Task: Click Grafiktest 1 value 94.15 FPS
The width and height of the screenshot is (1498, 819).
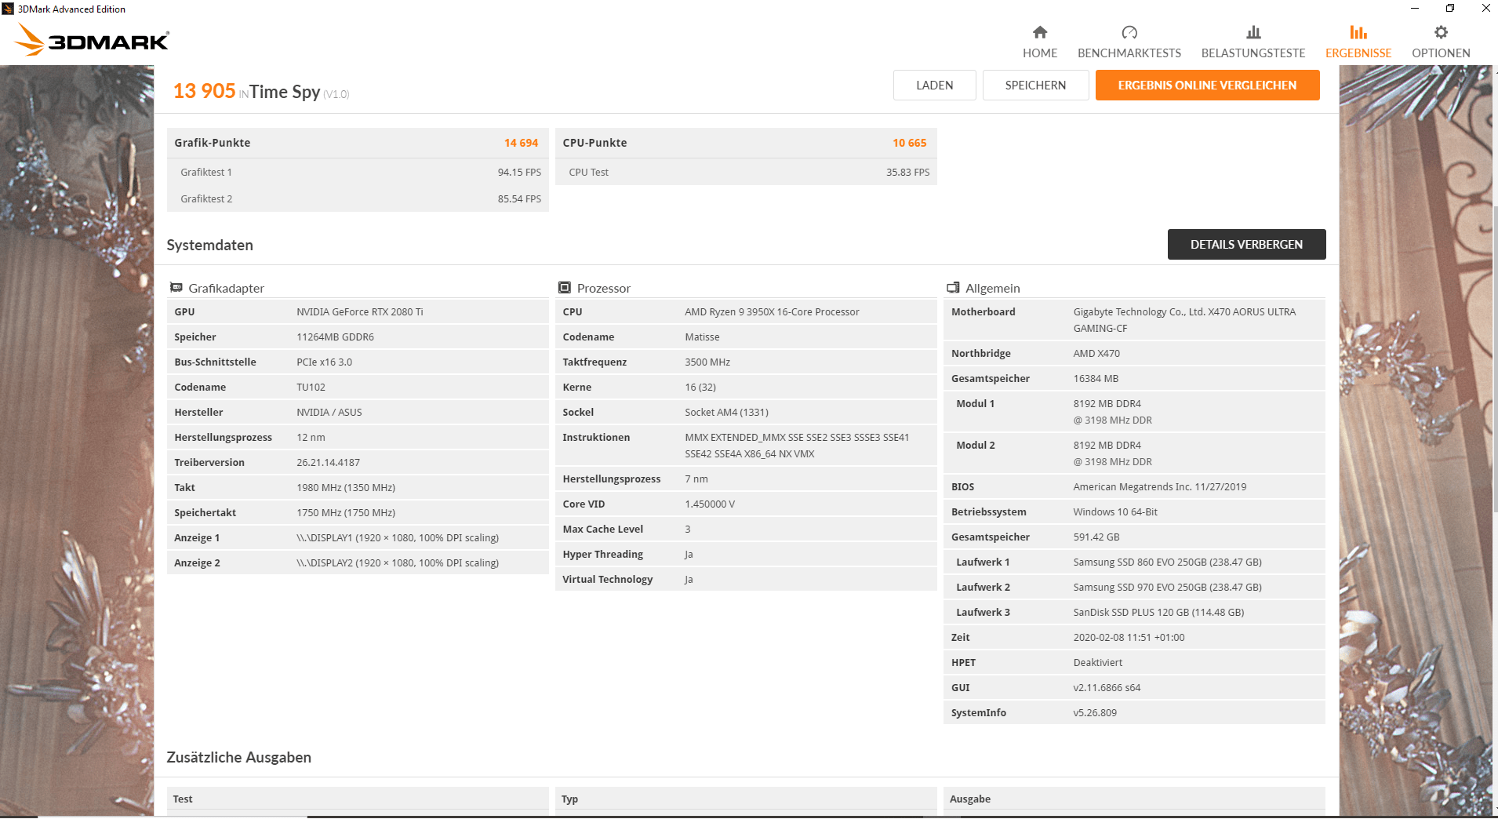Action: coord(519,173)
